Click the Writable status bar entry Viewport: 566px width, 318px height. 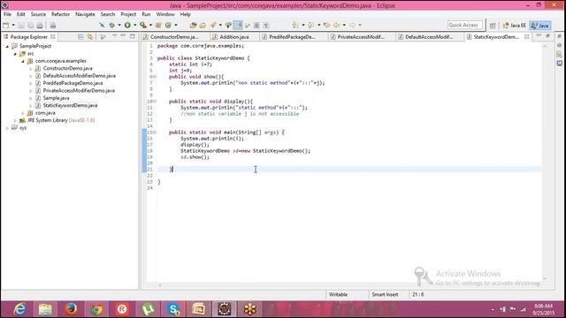(x=338, y=294)
